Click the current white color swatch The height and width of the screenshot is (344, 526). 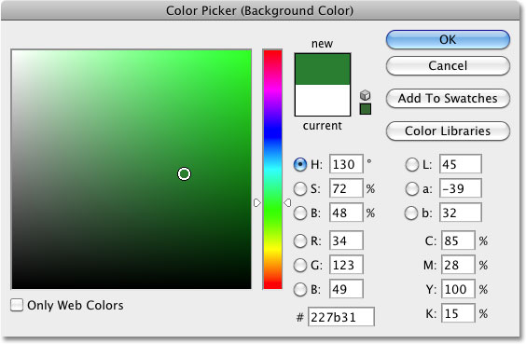[323, 100]
